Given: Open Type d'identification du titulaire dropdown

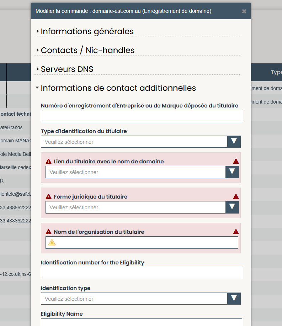Looking at the screenshot, I should pyautogui.click(x=141, y=142).
